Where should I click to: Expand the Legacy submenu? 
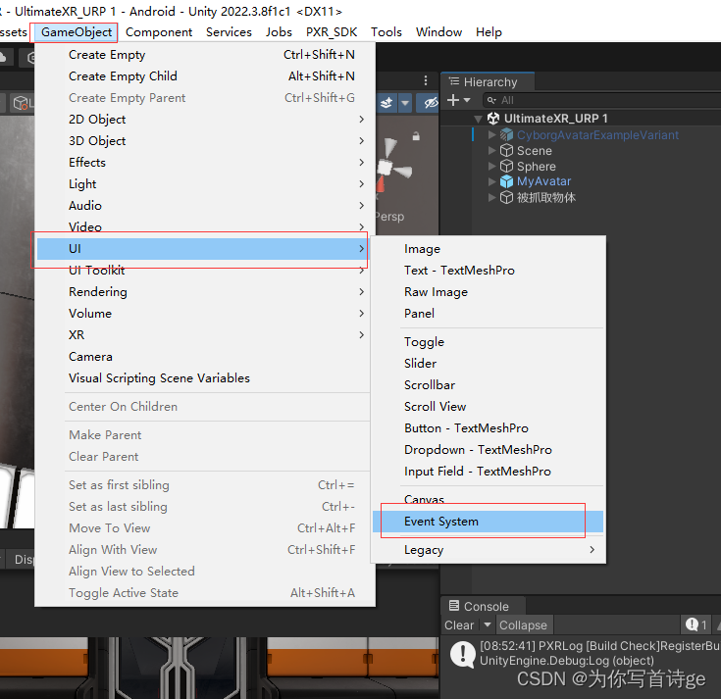[x=488, y=550]
